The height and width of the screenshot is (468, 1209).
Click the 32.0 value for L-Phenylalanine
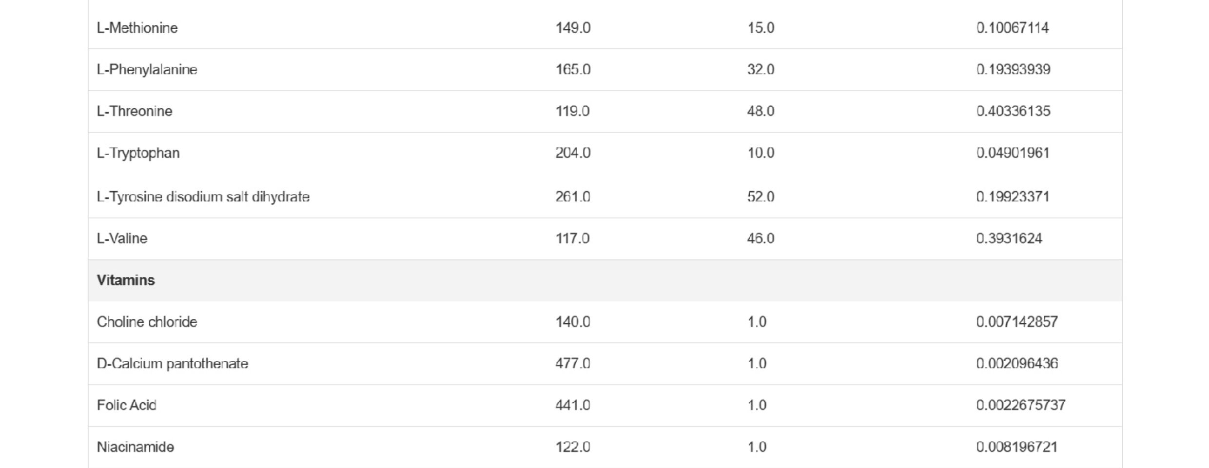point(760,70)
